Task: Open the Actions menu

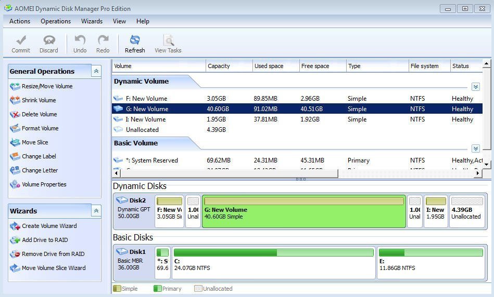Action: [20, 21]
